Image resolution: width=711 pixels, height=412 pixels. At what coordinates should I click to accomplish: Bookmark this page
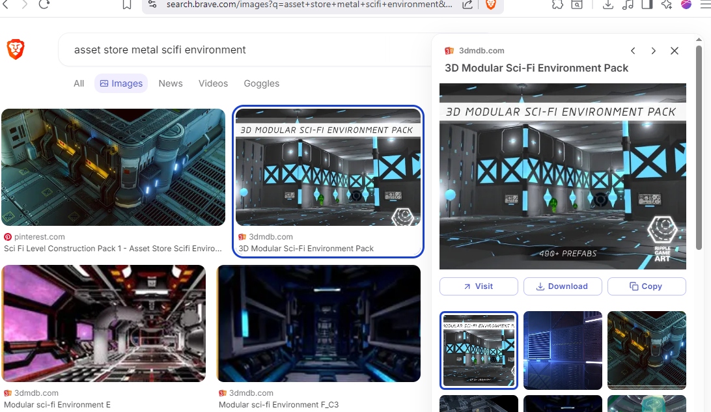click(127, 5)
